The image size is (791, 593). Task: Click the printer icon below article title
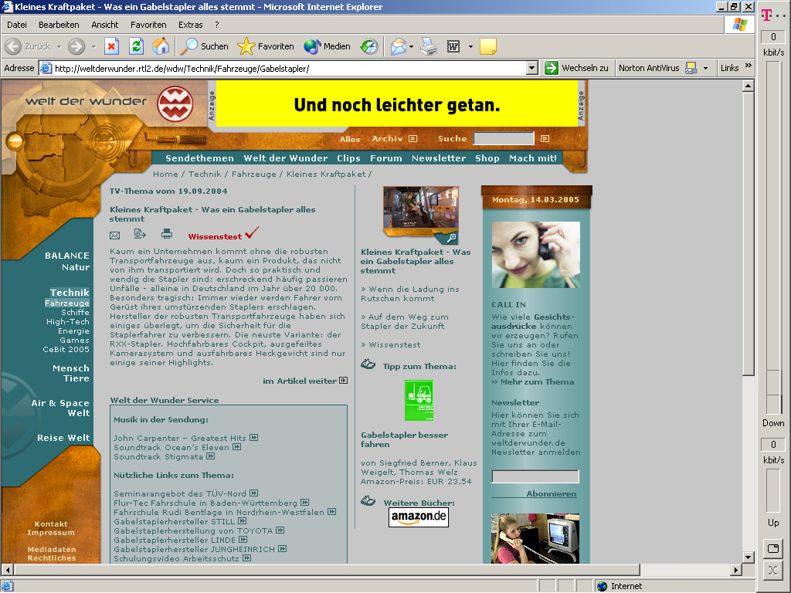[167, 234]
